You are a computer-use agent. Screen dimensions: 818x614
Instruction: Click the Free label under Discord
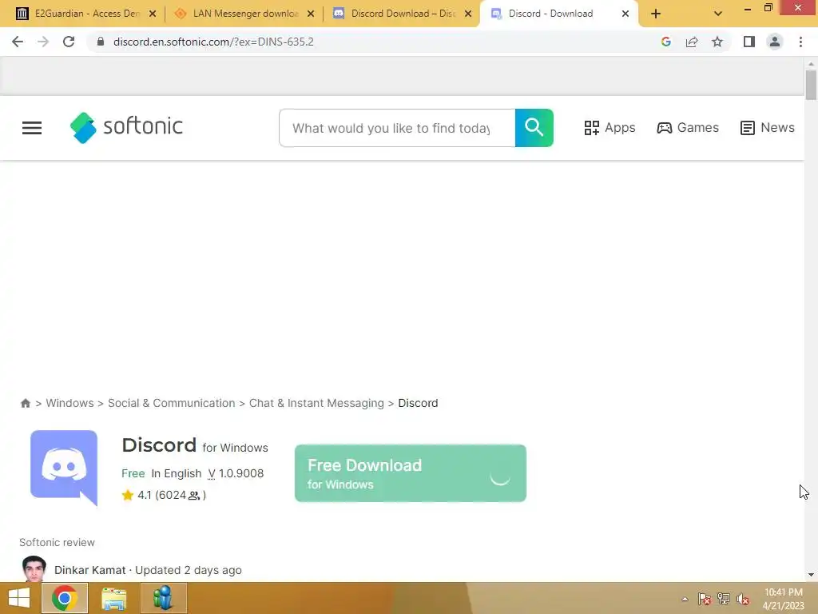[x=133, y=473]
